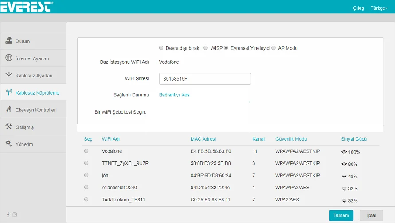Choose the AP Modu radio option
The height and width of the screenshot is (223, 395).
click(x=274, y=48)
